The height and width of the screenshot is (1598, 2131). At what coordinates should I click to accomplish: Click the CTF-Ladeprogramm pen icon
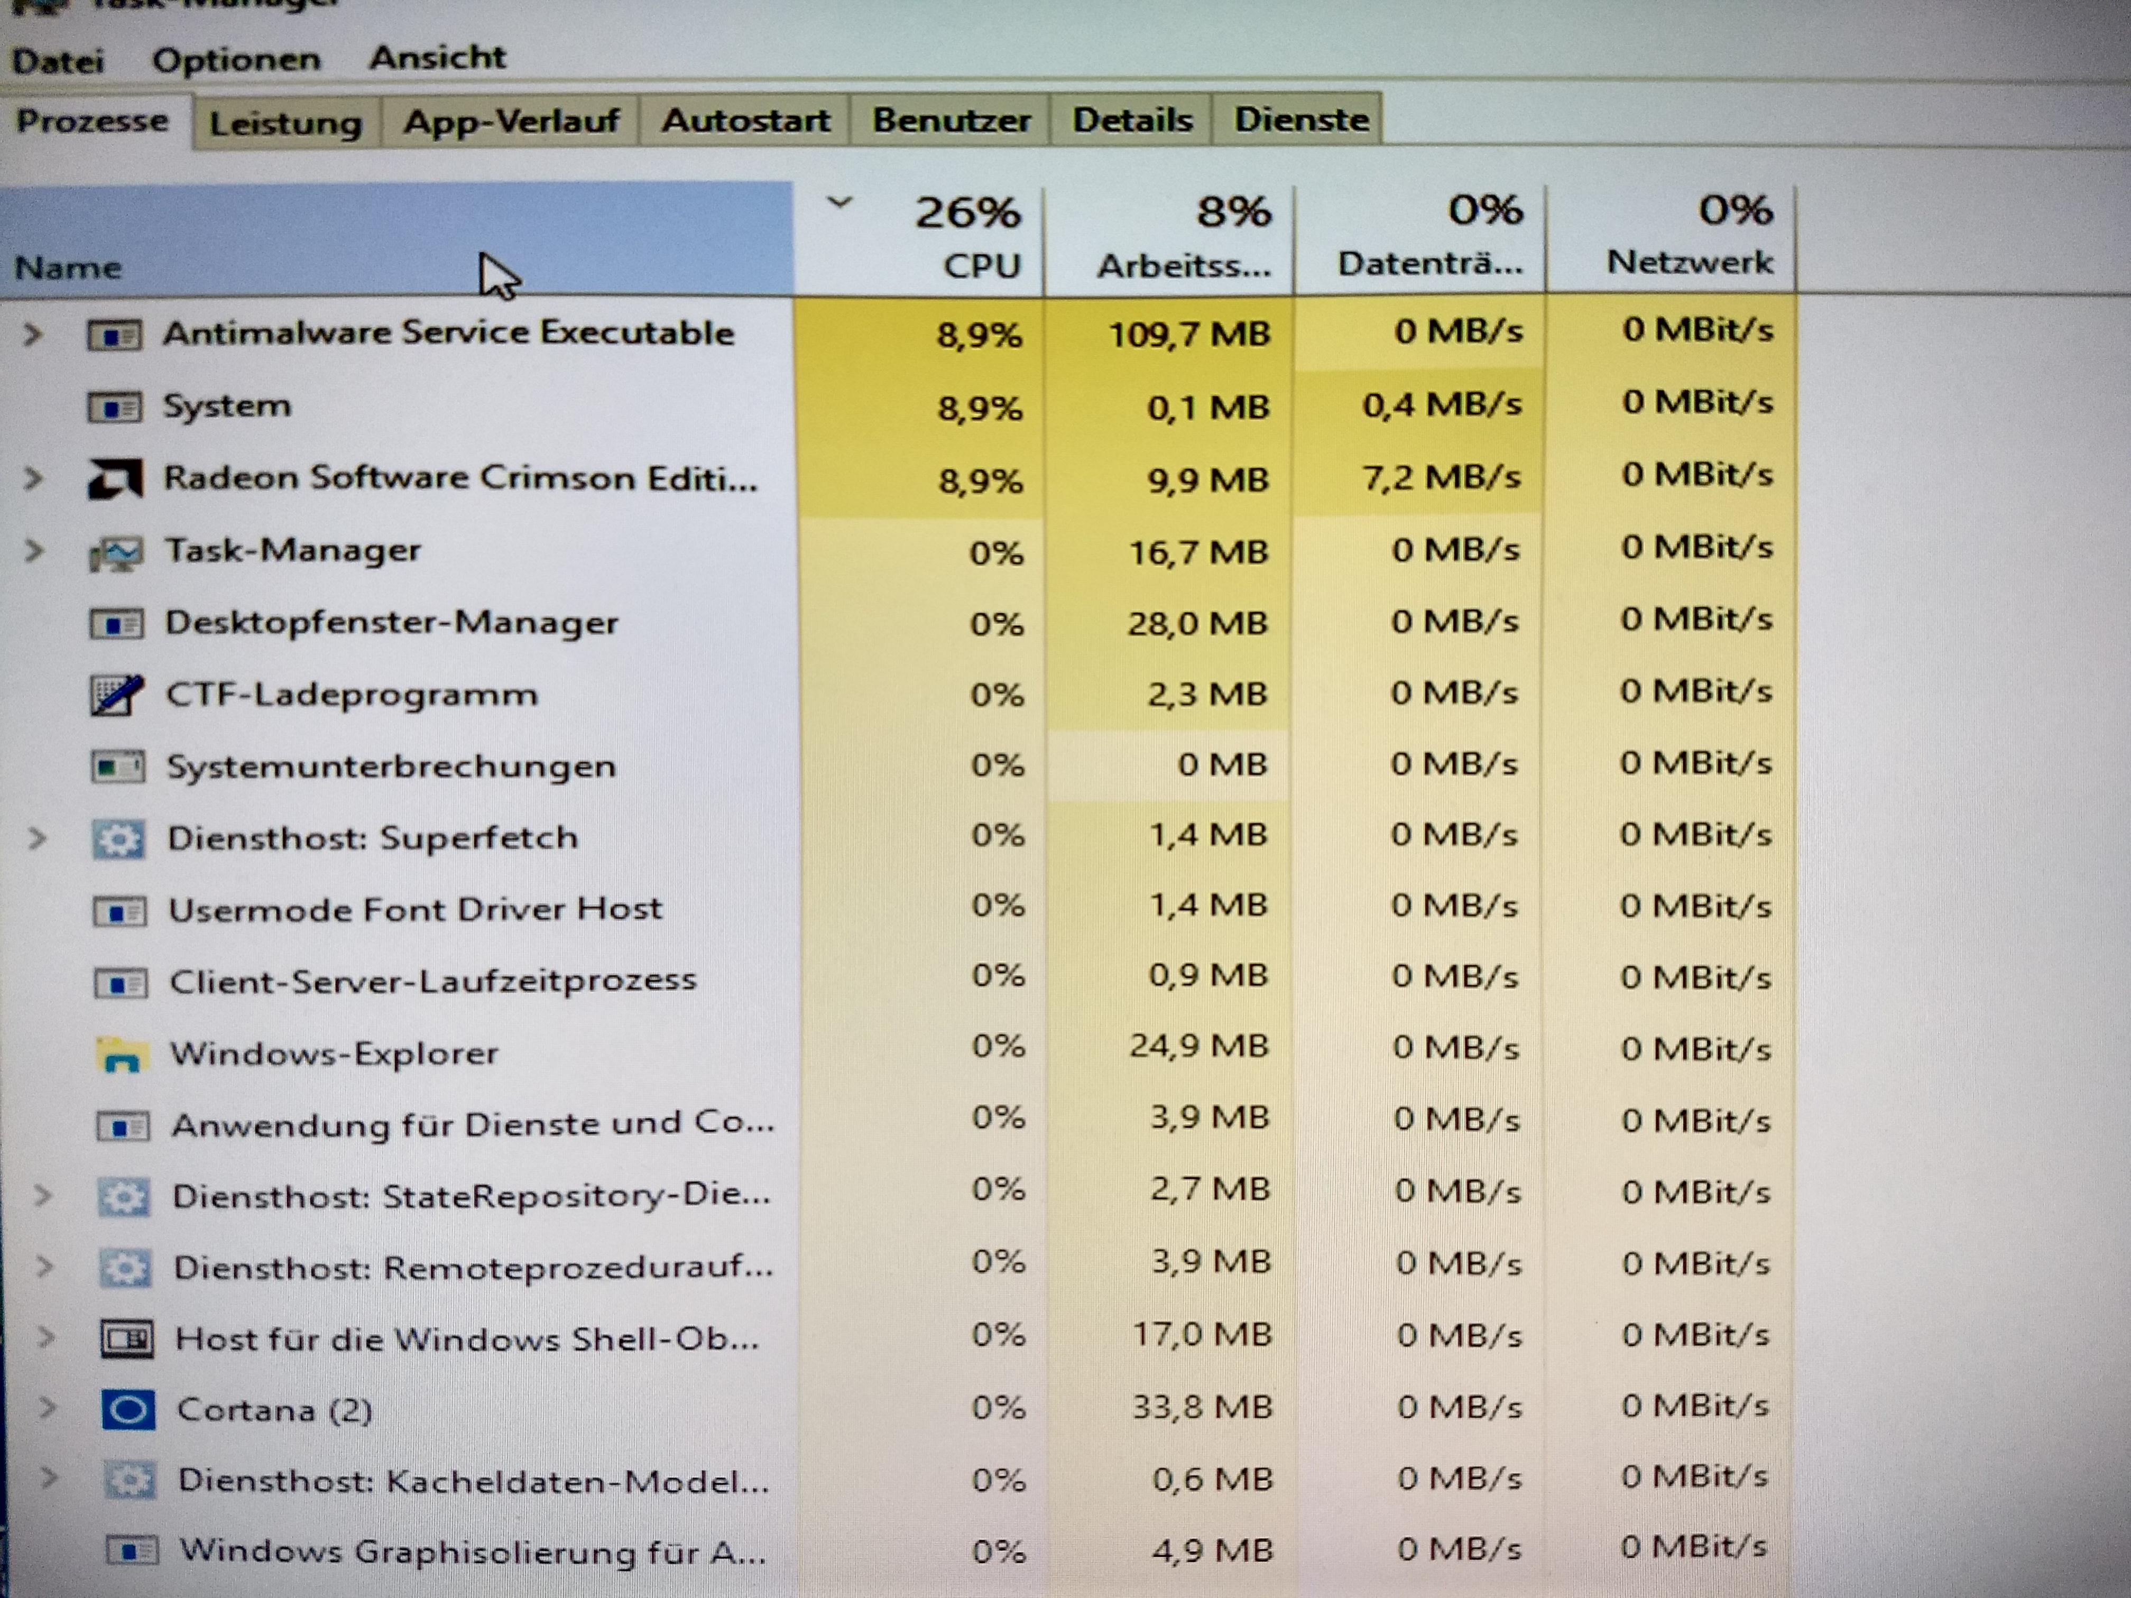[117, 695]
